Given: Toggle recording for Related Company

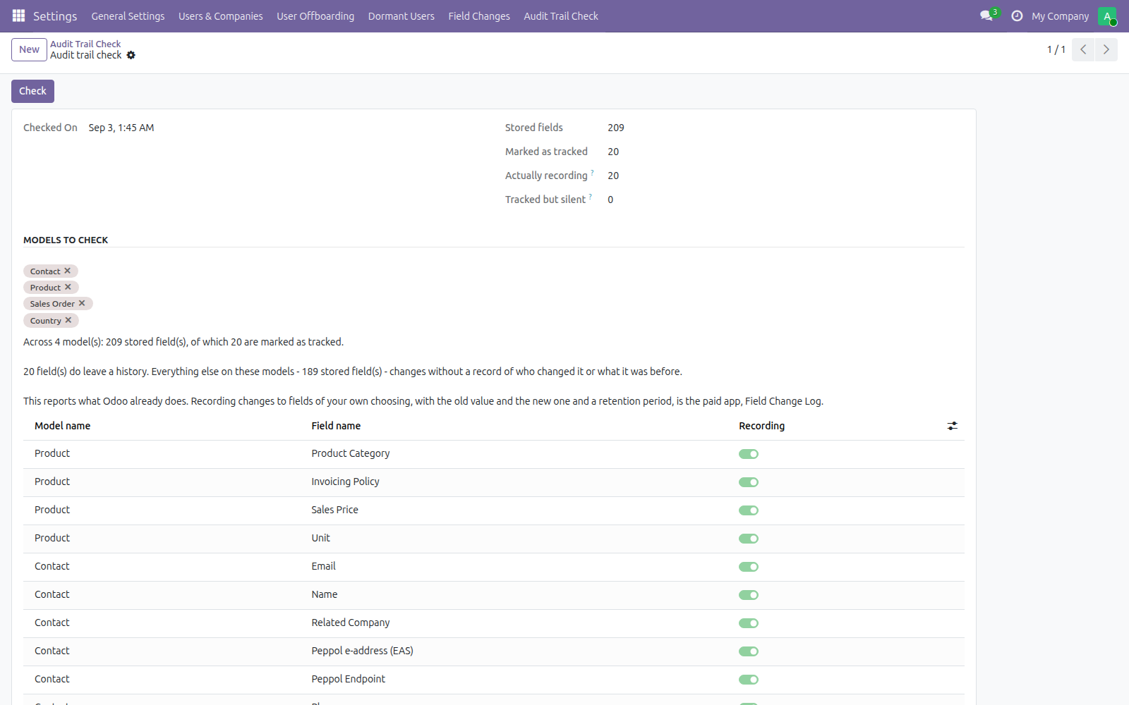Looking at the screenshot, I should pos(749,623).
